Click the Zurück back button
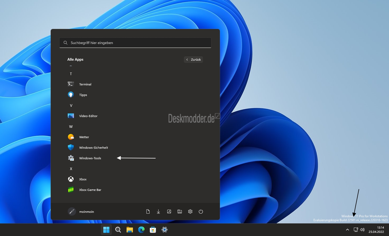Viewport: 389px width, 236px height. click(193, 60)
